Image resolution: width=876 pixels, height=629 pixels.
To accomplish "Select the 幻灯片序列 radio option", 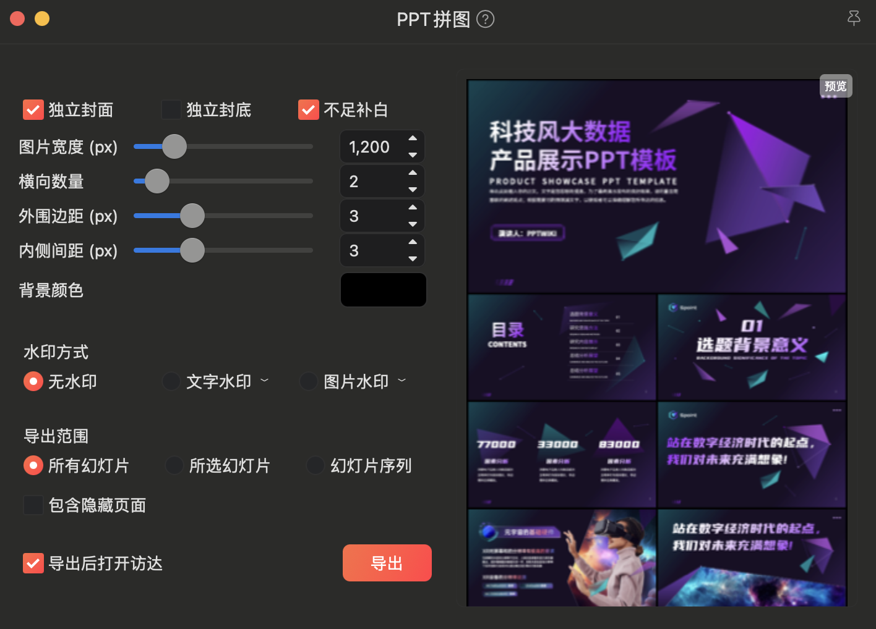I will coord(316,465).
